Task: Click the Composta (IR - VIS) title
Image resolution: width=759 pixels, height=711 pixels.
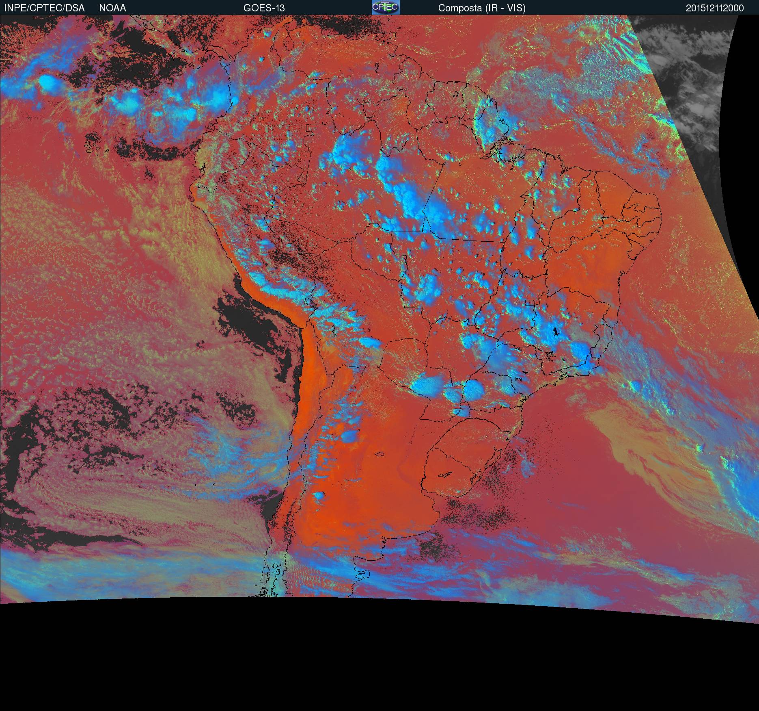Action: coord(482,8)
